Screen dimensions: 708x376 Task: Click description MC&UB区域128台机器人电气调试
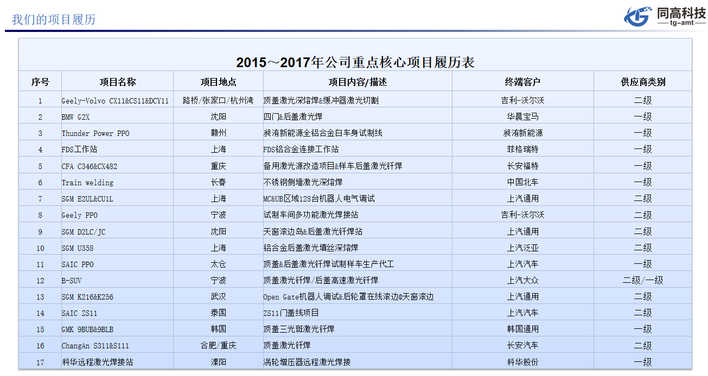[319, 199]
